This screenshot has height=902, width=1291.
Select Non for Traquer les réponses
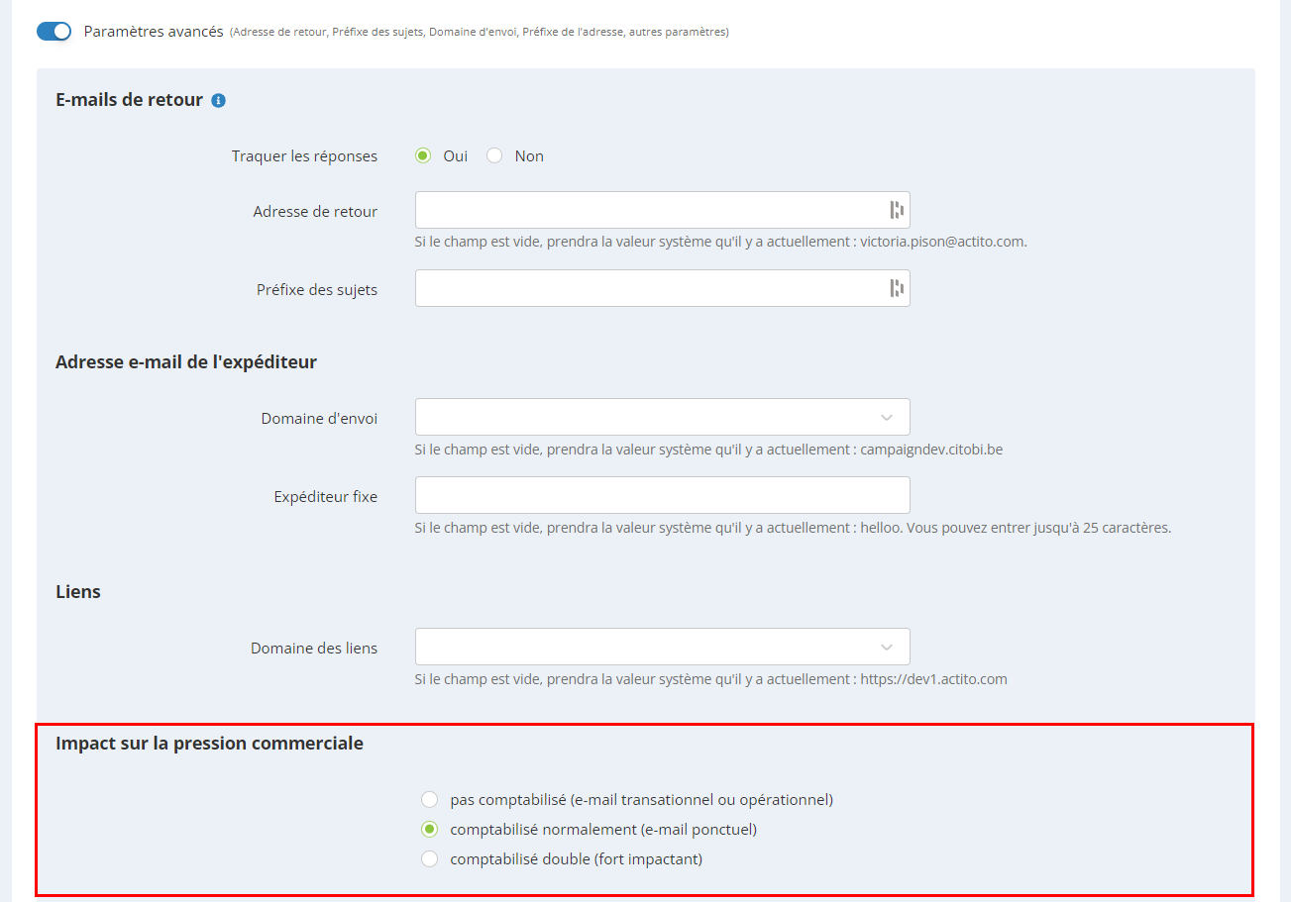click(x=494, y=155)
